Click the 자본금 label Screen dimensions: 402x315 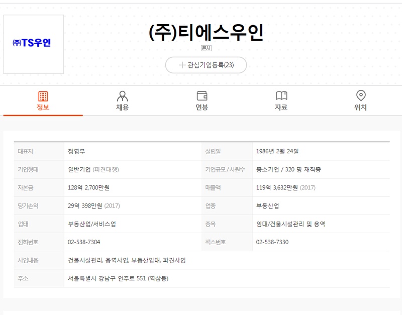[26, 187]
